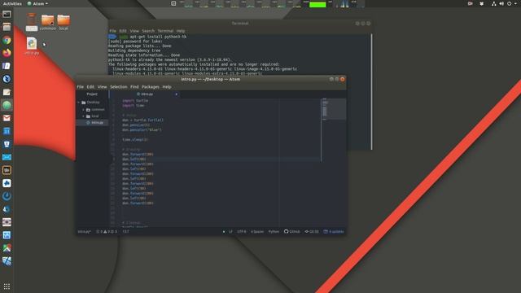521x293 pixels.
Task: Open Atom's File menu
Action: [80, 87]
